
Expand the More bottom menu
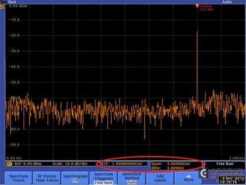[188, 178]
